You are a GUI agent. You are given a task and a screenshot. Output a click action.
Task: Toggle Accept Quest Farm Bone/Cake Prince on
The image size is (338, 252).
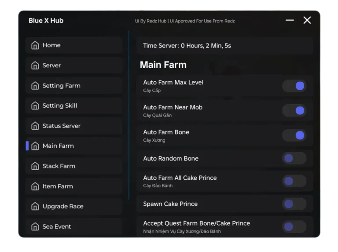294,226
